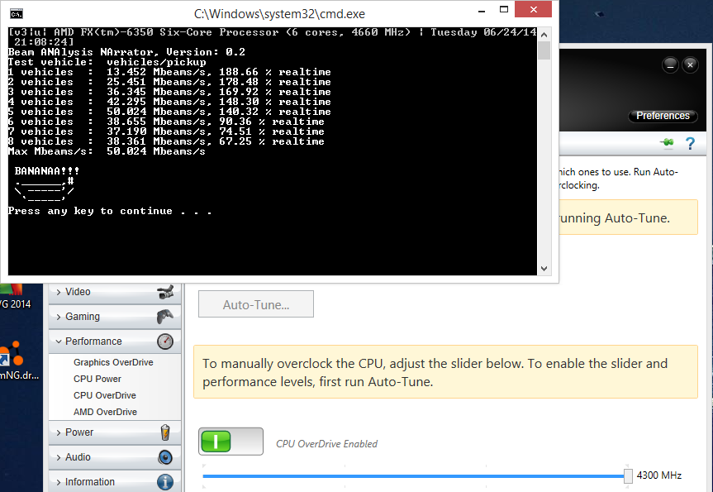Click the CPU clock slider handle

tap(628, 476)
